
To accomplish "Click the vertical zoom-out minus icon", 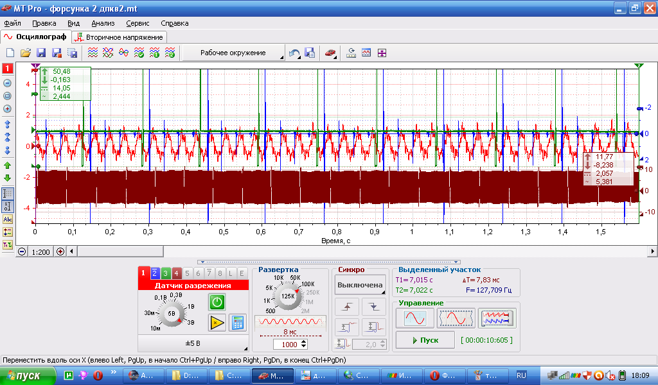I will (7, 83).
